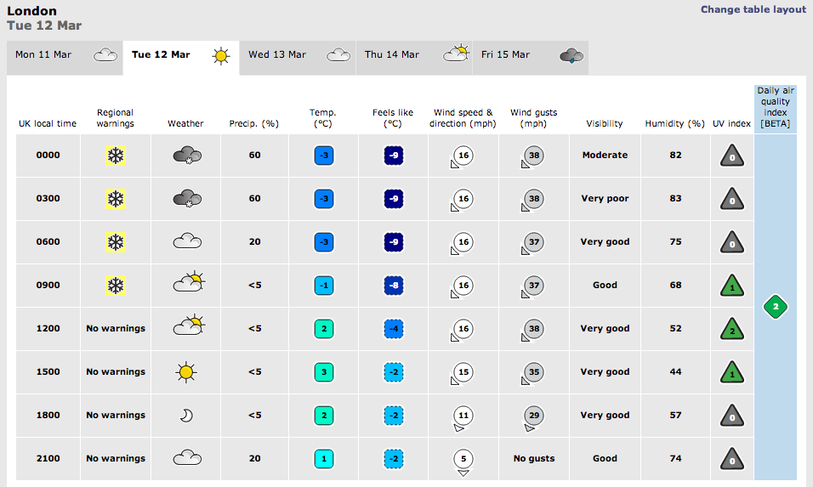Image resolution: width=813 pixels, height=487 pixels.
Task: Click the Wind gusts (mph) column header
Action: pyautogui.click(x=533, y=118)
